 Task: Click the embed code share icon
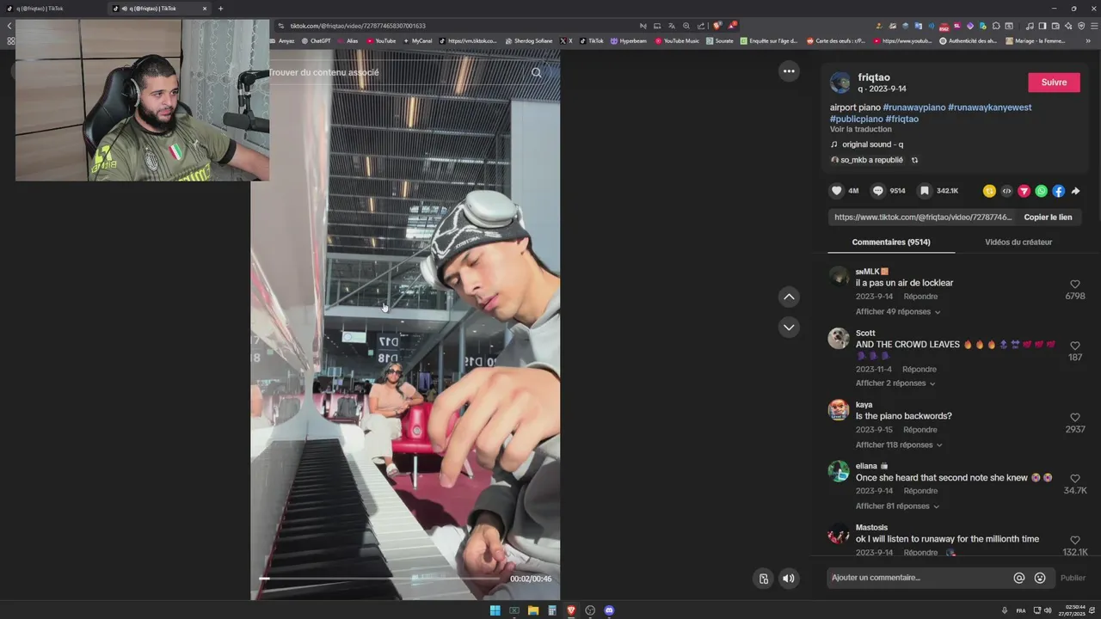(1006, 191)
